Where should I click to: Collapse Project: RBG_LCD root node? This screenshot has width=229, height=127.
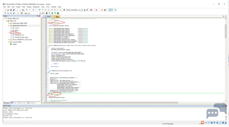point(4,19)
